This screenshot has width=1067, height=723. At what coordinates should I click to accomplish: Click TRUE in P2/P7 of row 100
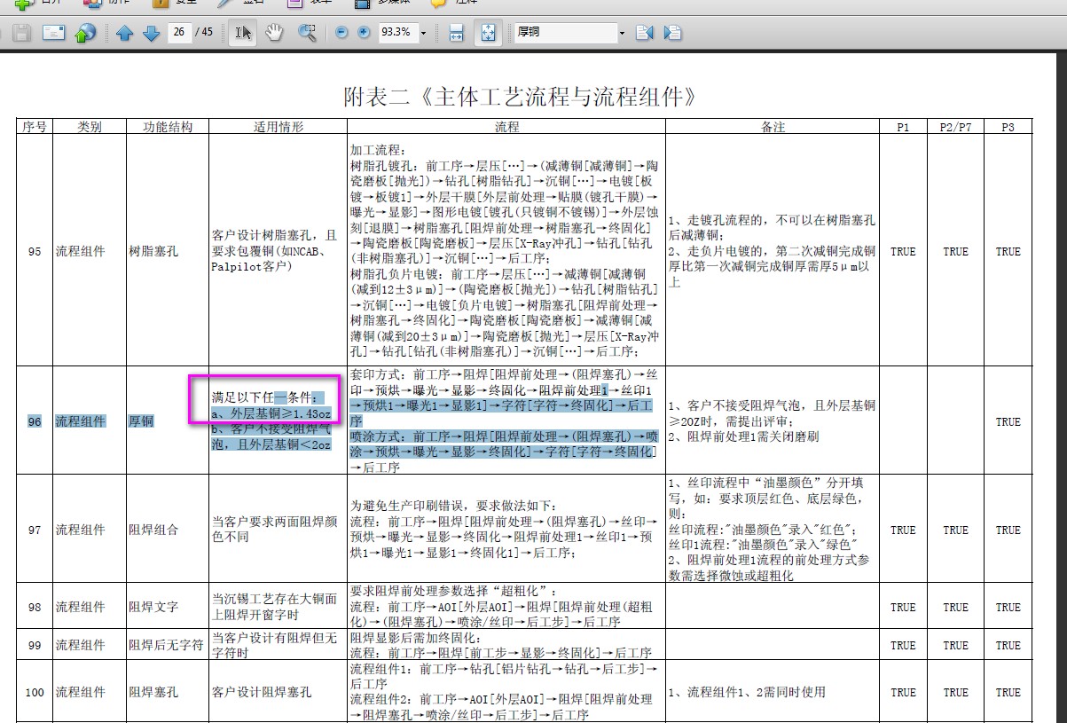pyautogui.click(x=955, y=692)
